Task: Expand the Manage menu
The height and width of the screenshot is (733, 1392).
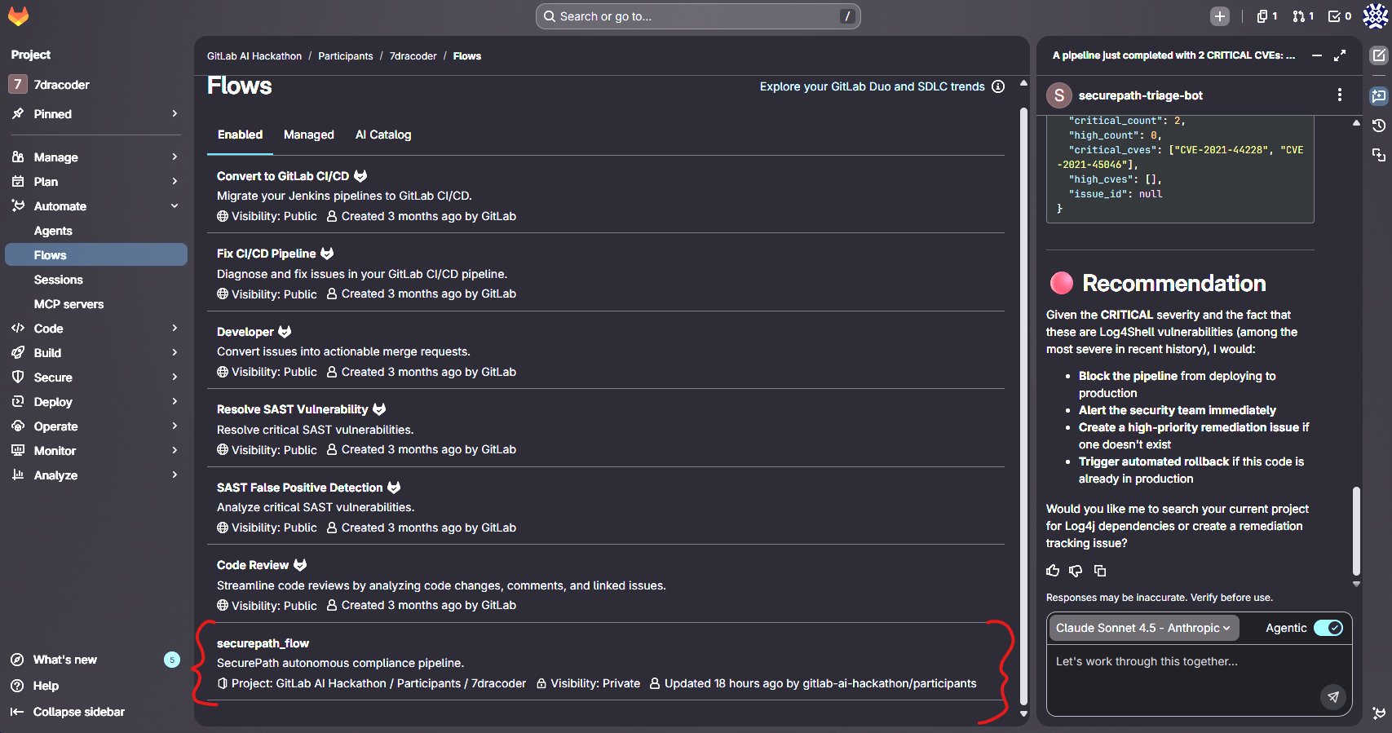Action: coord(95,157)
